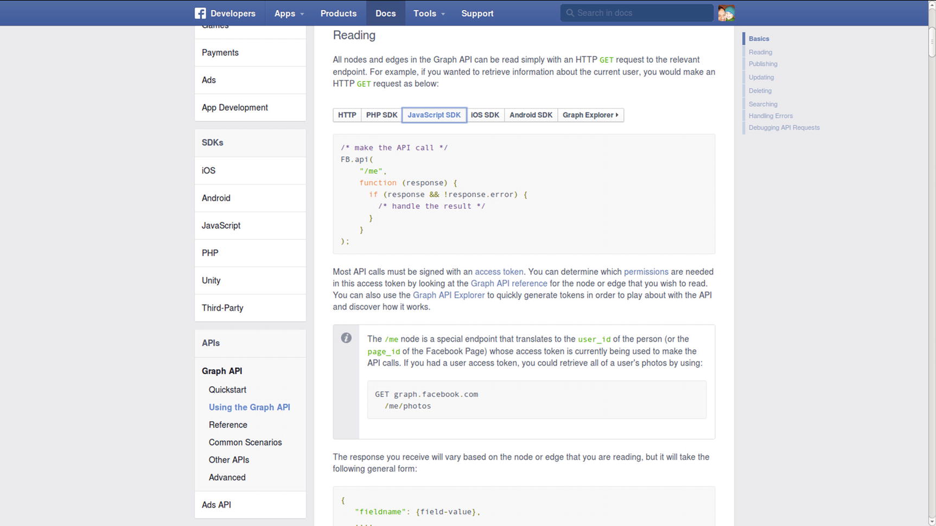The height and width of the screenshot is (526, 936).
Task: Select the Android SDK code tab
Action: 531,115
